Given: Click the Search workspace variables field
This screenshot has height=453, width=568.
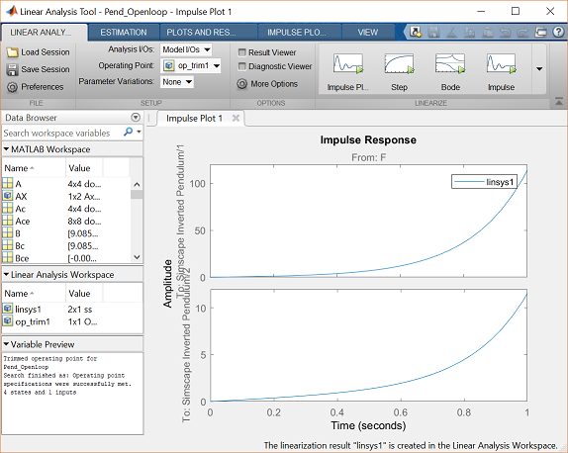Looking at the screenshot, I should pyautogui.click(x=61, y=133).
